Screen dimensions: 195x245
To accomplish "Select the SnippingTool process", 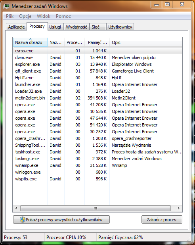I will coord(97,145).
